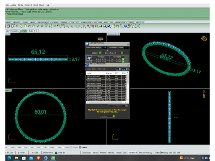Viewport: 215px width, 161px height.
Task: Click the Metal 01 layer color swatch
Action: (56, 153)
